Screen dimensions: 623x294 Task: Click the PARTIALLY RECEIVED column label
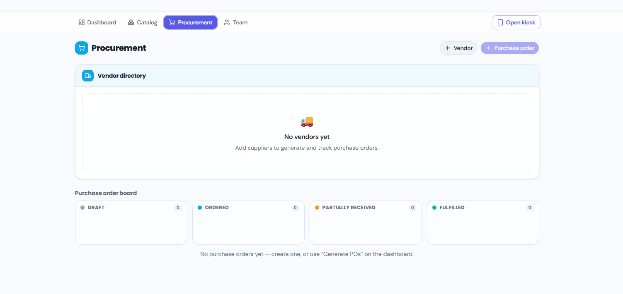point(349,208)
